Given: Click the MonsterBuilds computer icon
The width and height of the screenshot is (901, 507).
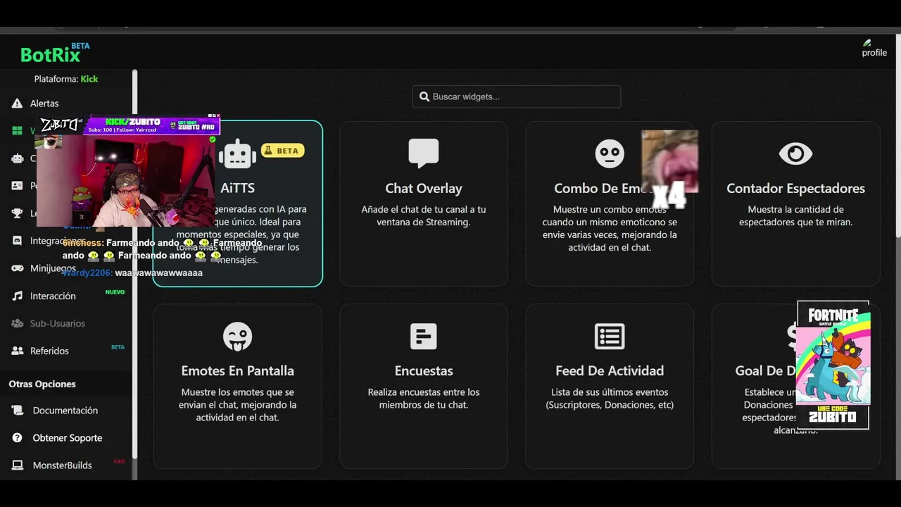Looking at the screenshot, I should pyautogui.click(x=17, y=465).
